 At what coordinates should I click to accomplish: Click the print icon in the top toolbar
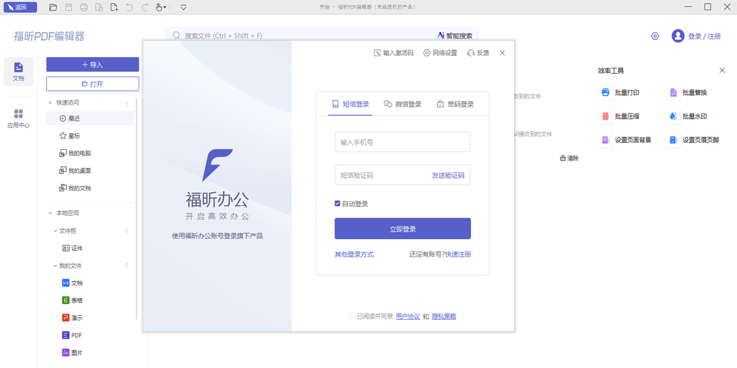point(83,7)
